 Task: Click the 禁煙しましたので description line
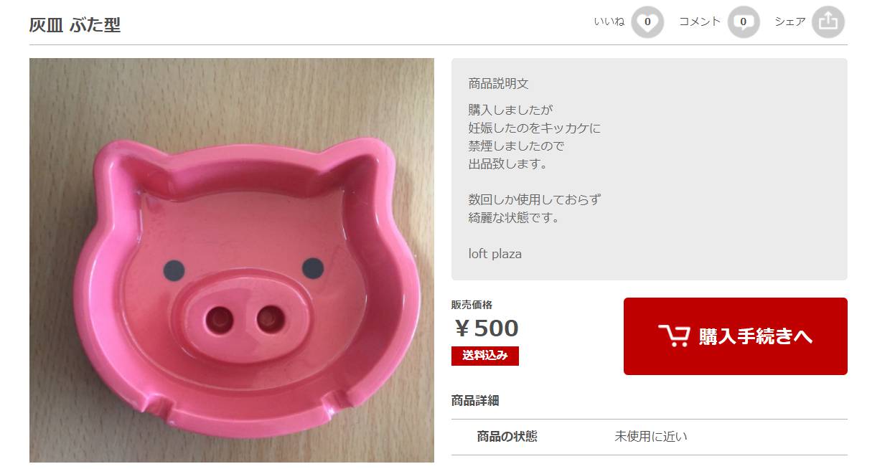tap(517, 146)
